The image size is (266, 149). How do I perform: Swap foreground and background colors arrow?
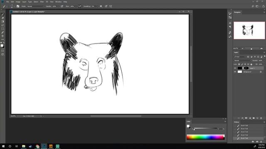[4, 43]
